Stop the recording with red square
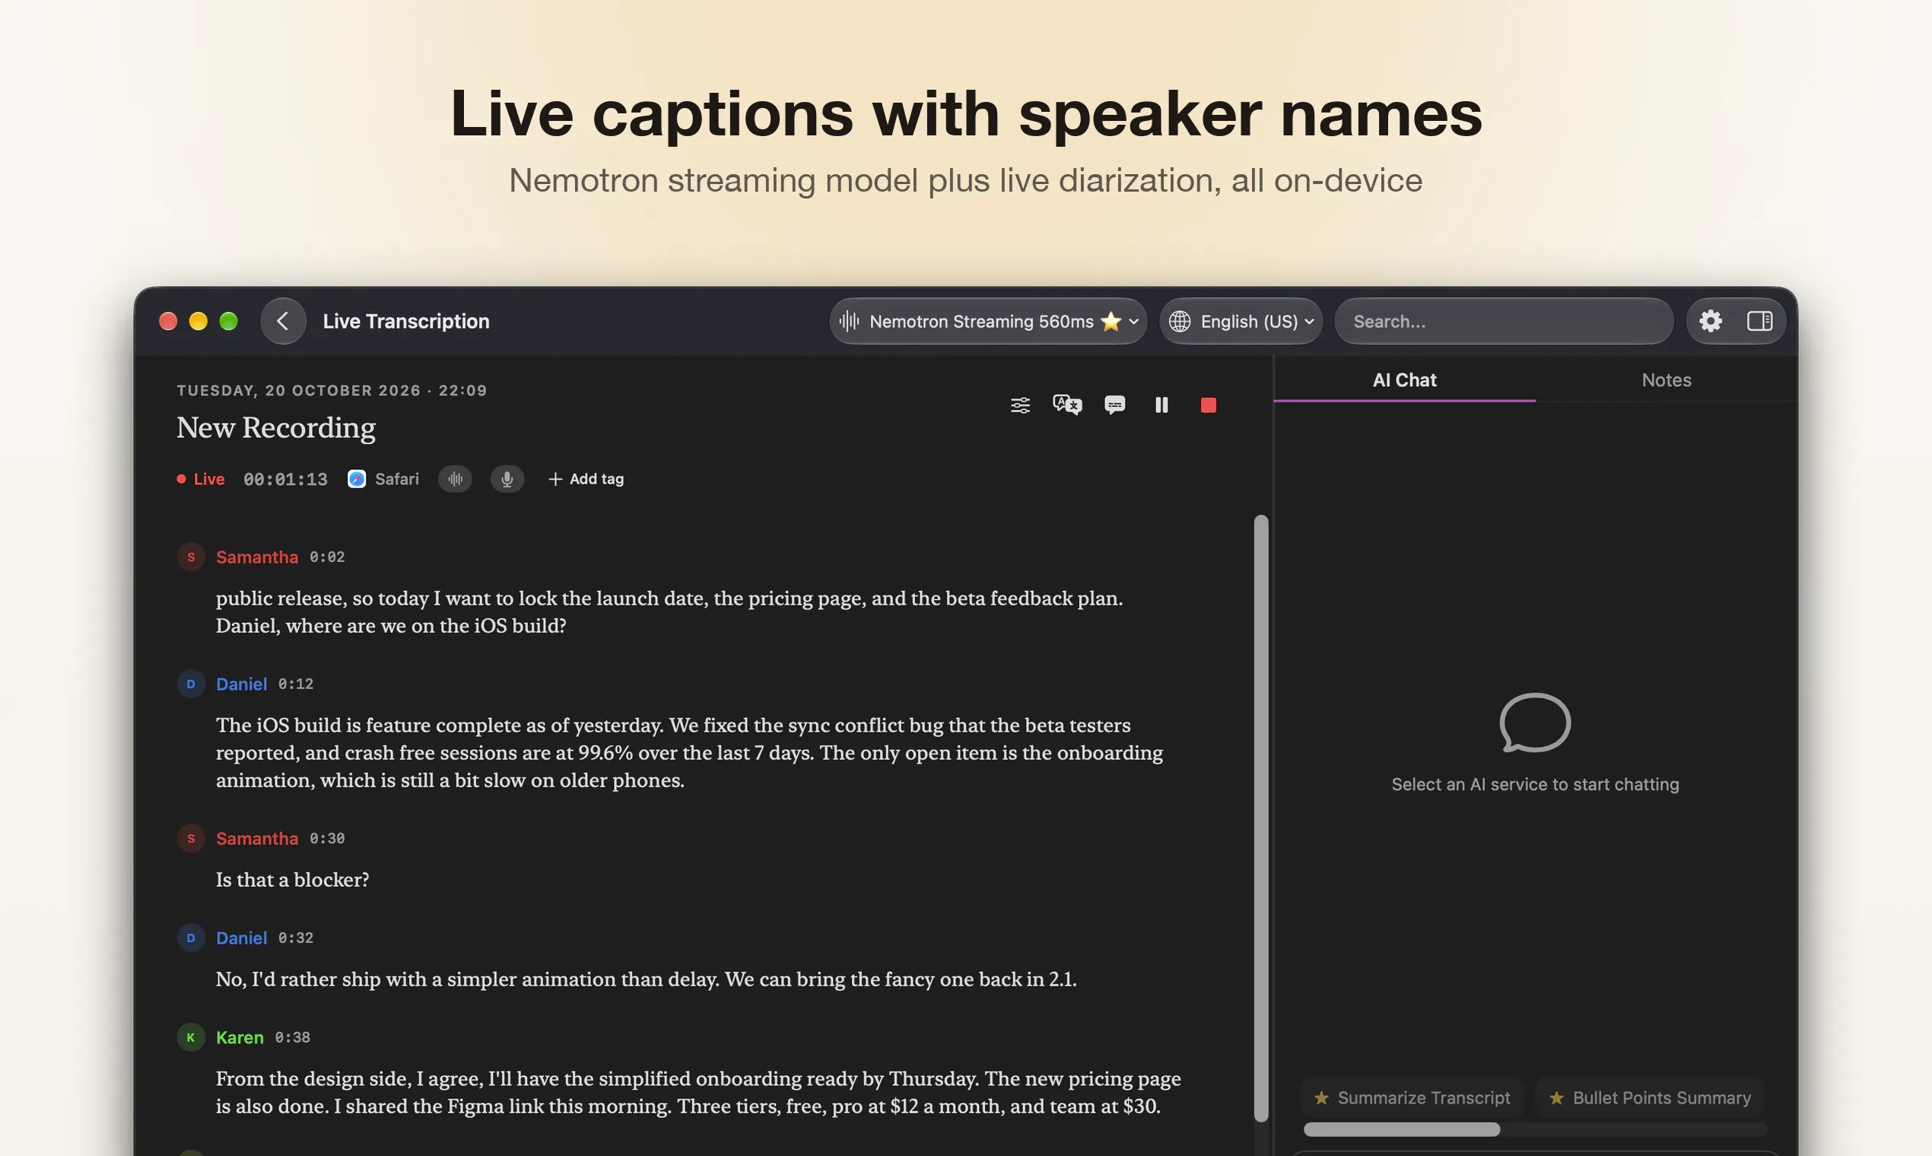Screen dimensions: 1932x1156 (x=1208, y=405)
